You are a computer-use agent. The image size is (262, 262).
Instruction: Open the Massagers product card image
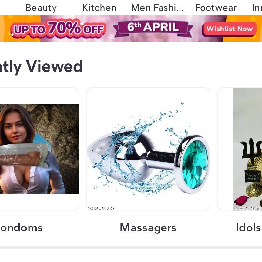coord(148,149)
